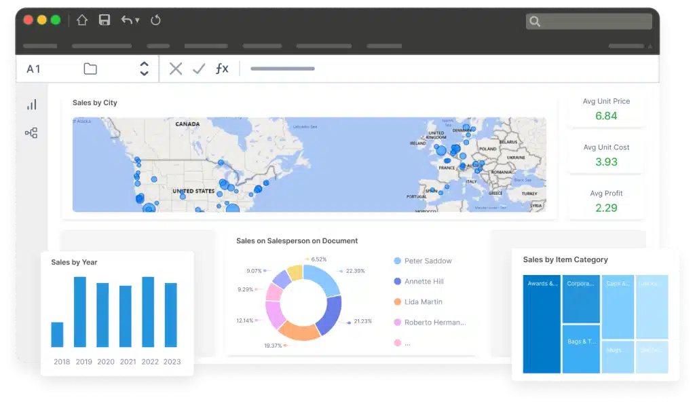Click the Save floppy disk icon

[105, 20]
